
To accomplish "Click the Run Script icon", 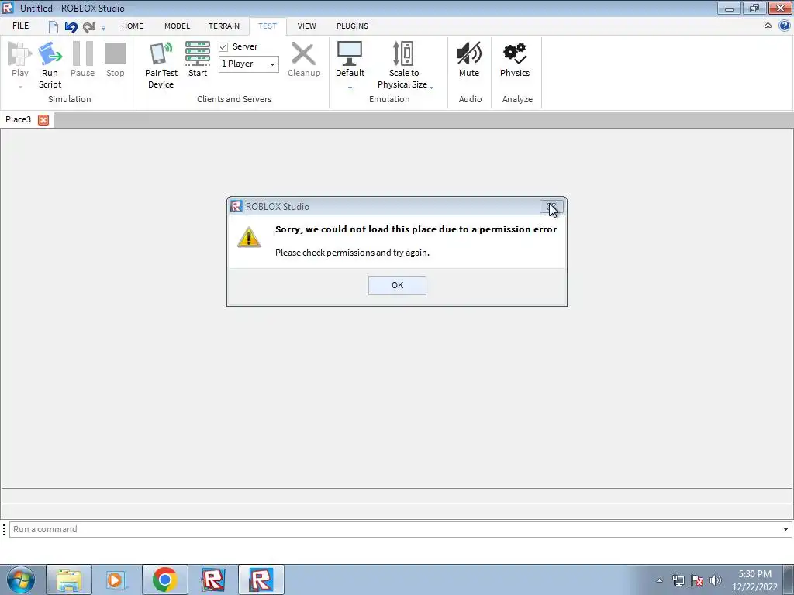I will [50, 53].
